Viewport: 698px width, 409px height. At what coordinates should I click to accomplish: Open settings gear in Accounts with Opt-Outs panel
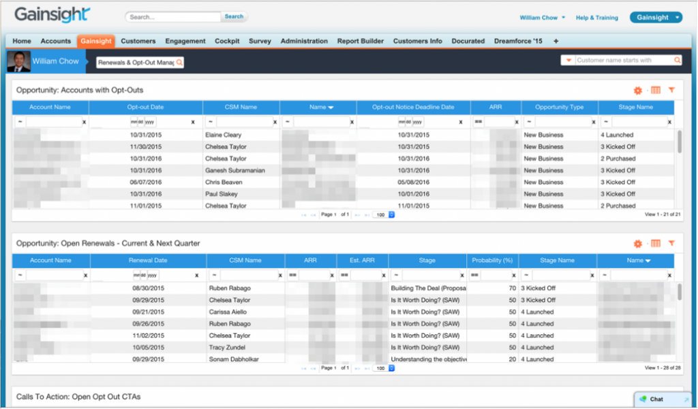638,90
